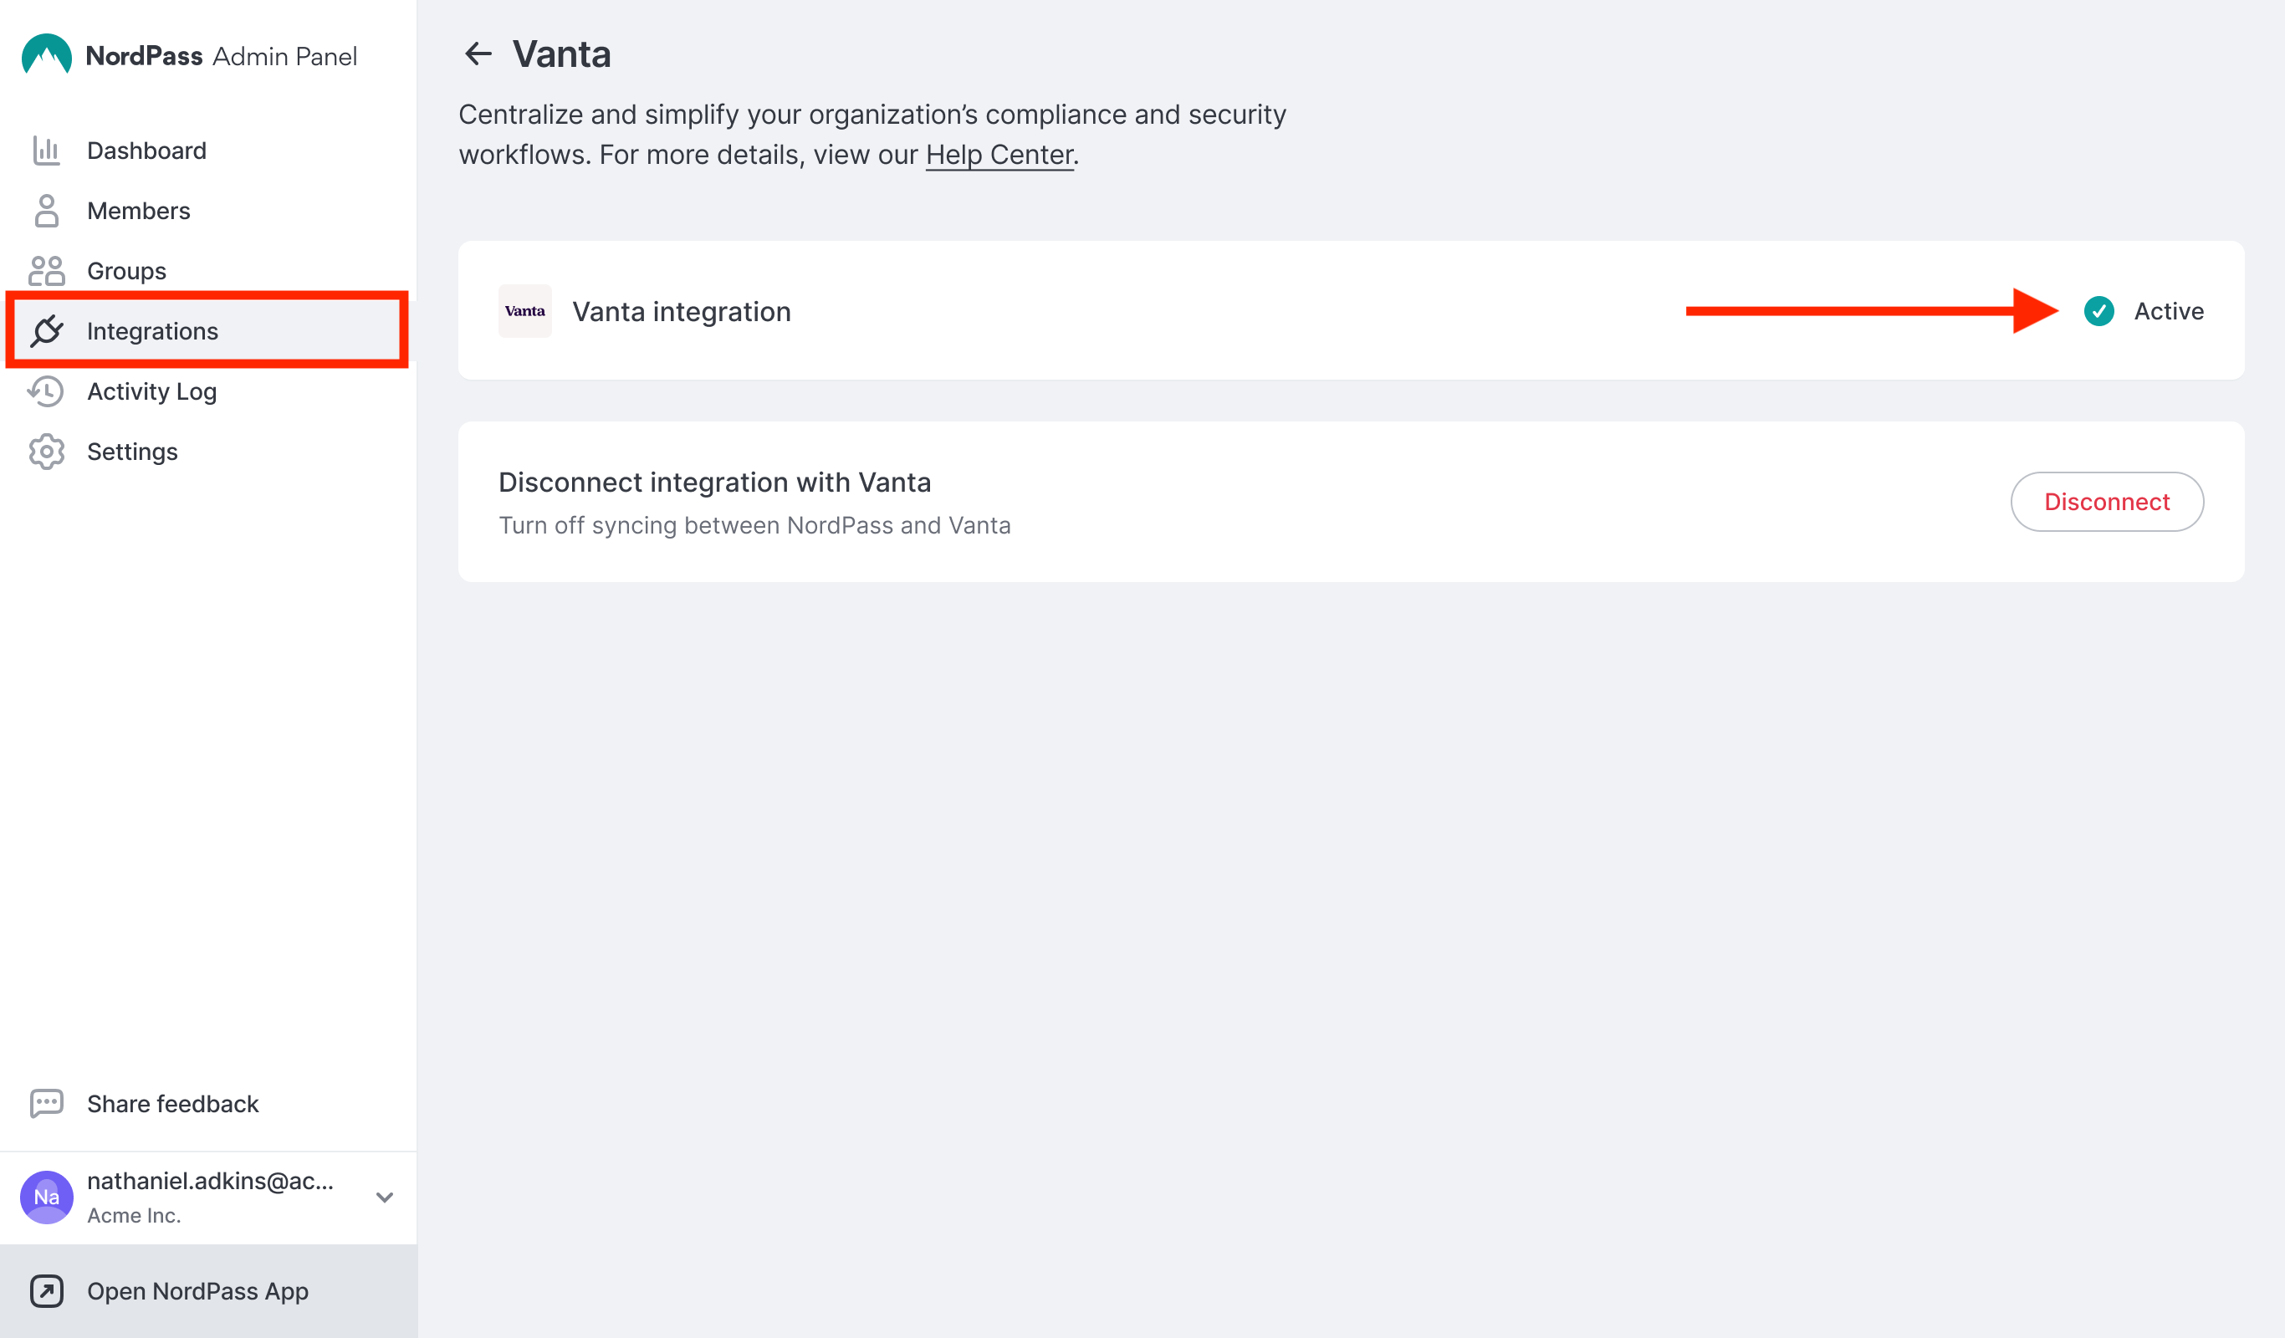Click the Dashboard bar chart icon
The height and width of the screenshot is (1338, 2285).
pos(46,151)
